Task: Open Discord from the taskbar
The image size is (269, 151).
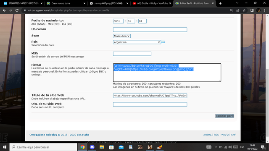Action: (x=92, y=147)
